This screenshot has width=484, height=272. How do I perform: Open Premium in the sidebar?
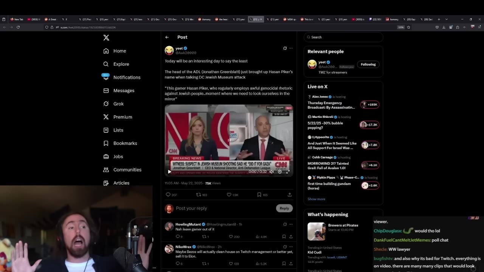[x=117, y=117]
